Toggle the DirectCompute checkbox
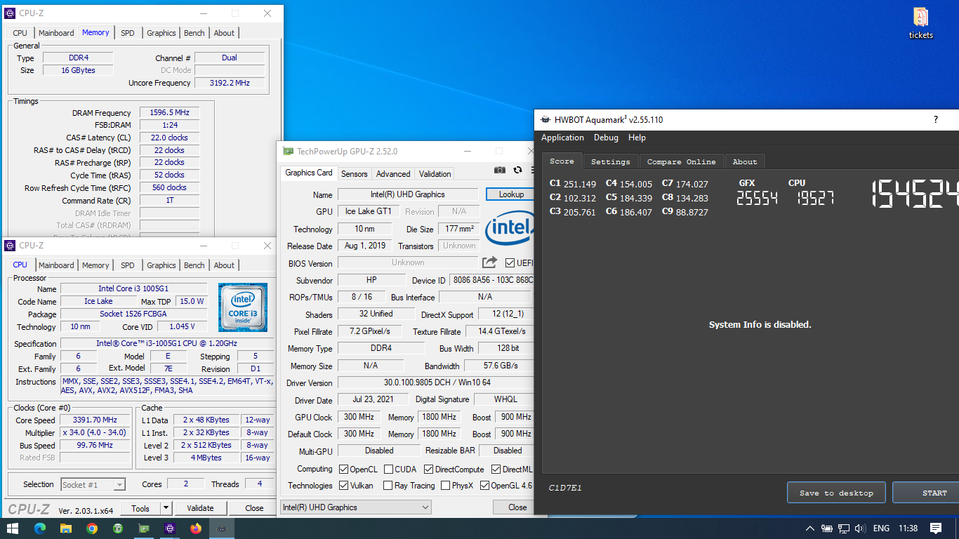The image size is (959, 539). point(428,470)
